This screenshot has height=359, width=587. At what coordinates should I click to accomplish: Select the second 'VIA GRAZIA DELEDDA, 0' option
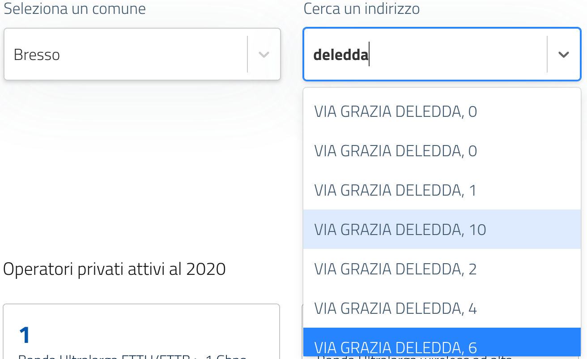[x=396, y=151]
